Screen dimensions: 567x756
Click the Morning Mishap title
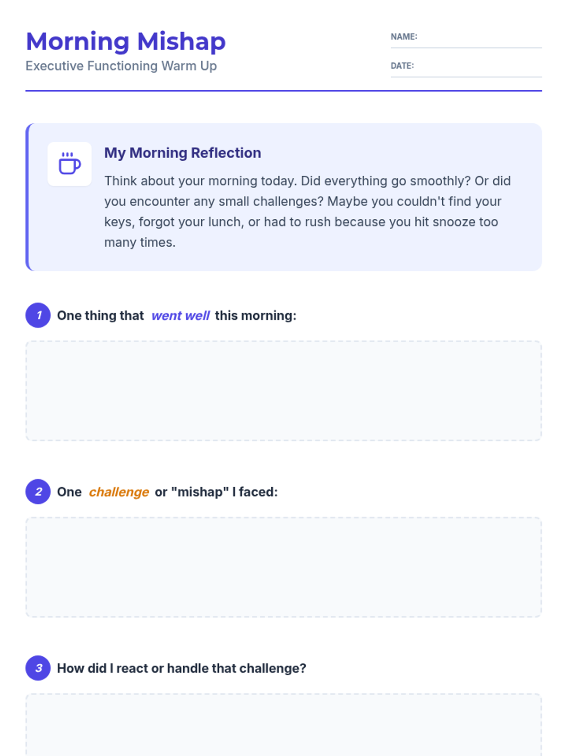(x=126, y=42)
